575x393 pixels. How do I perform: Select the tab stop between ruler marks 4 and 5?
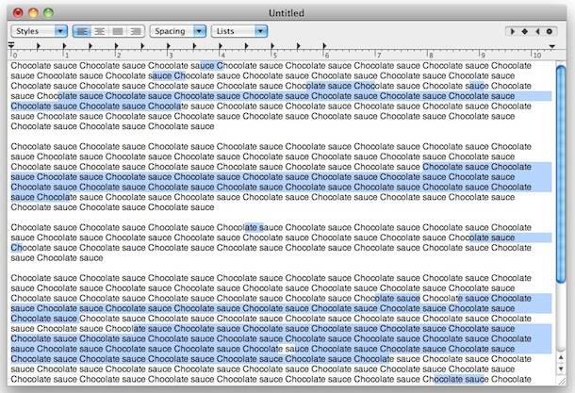tap(247, 46)
